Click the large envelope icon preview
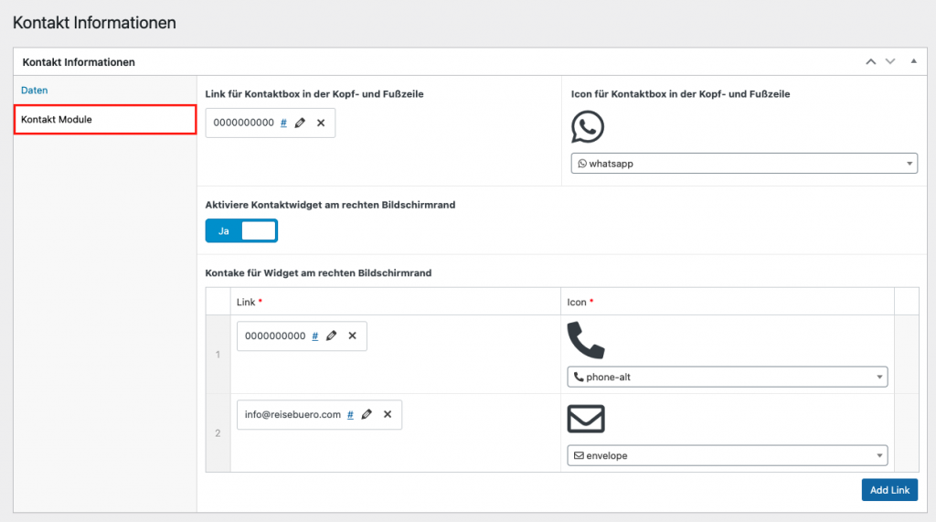 (586, 419)
